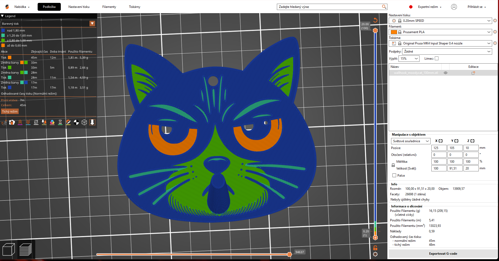
Task: Toggle center of gravity marker icon
Action: click(76, 122)
